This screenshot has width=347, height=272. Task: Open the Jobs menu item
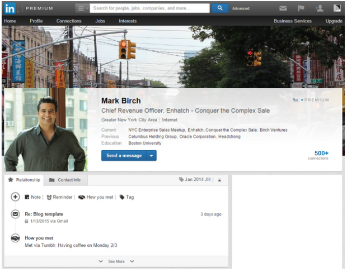coord(100,21)
